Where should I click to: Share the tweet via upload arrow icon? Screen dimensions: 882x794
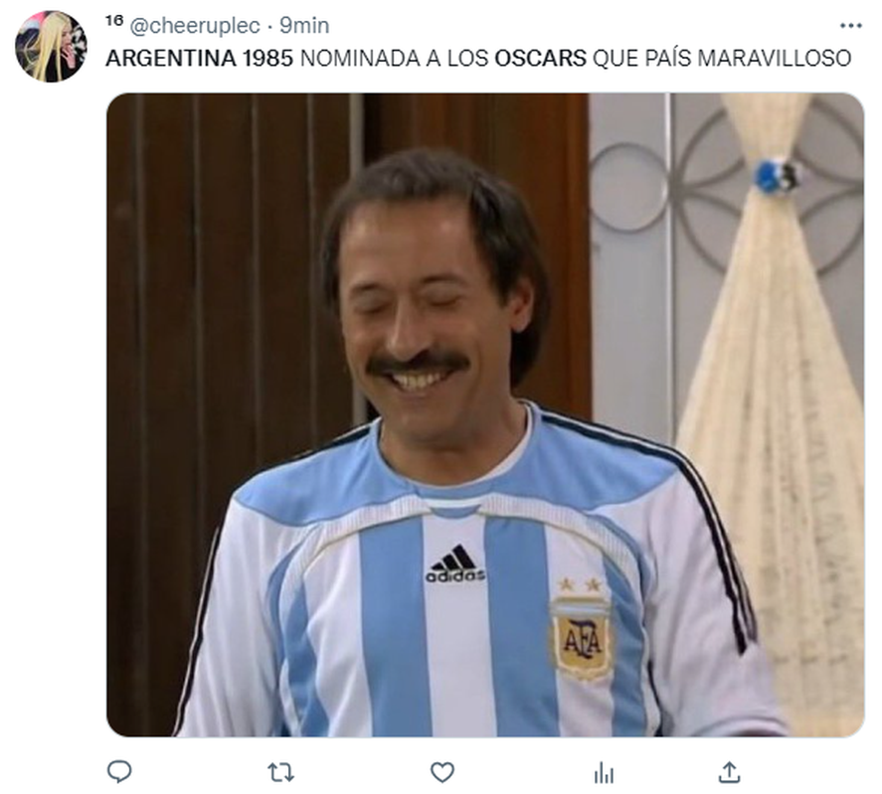(x=729, y=772)
